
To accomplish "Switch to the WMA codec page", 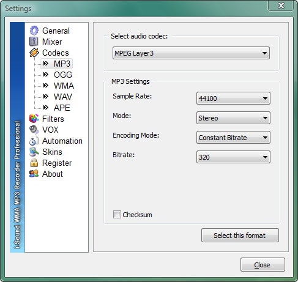I will [x=64, y=86].
